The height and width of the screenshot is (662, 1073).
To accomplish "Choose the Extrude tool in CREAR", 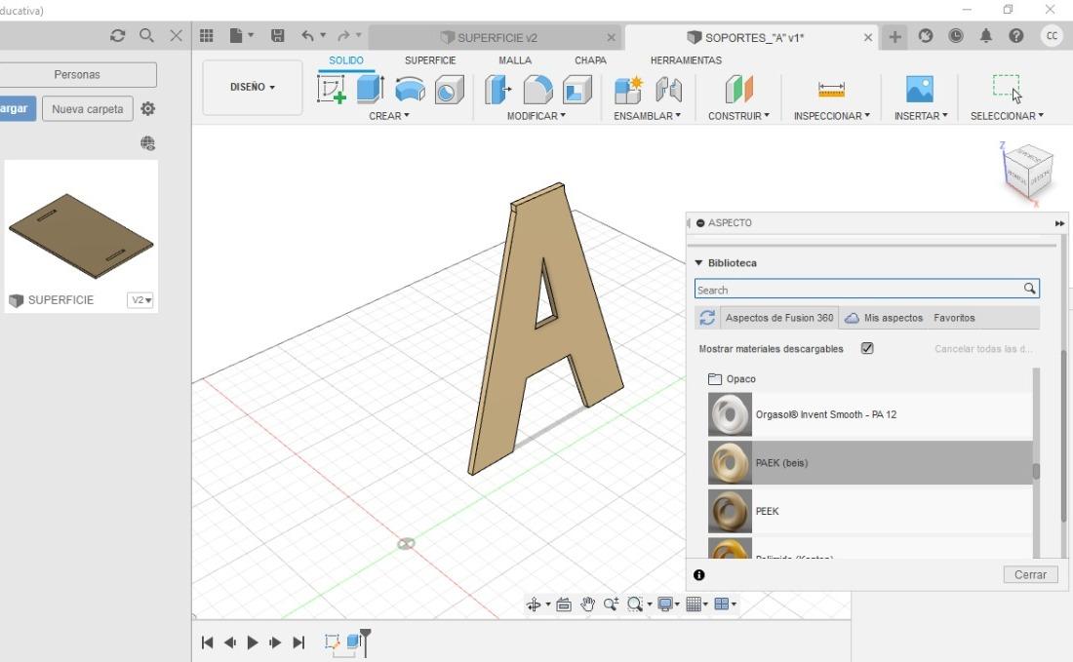I will [371, 90].
